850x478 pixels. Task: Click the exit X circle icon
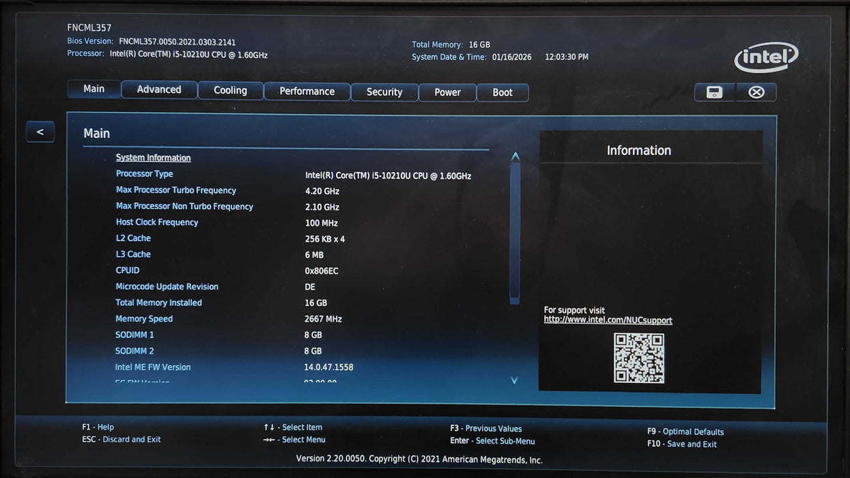pos(756,92)
